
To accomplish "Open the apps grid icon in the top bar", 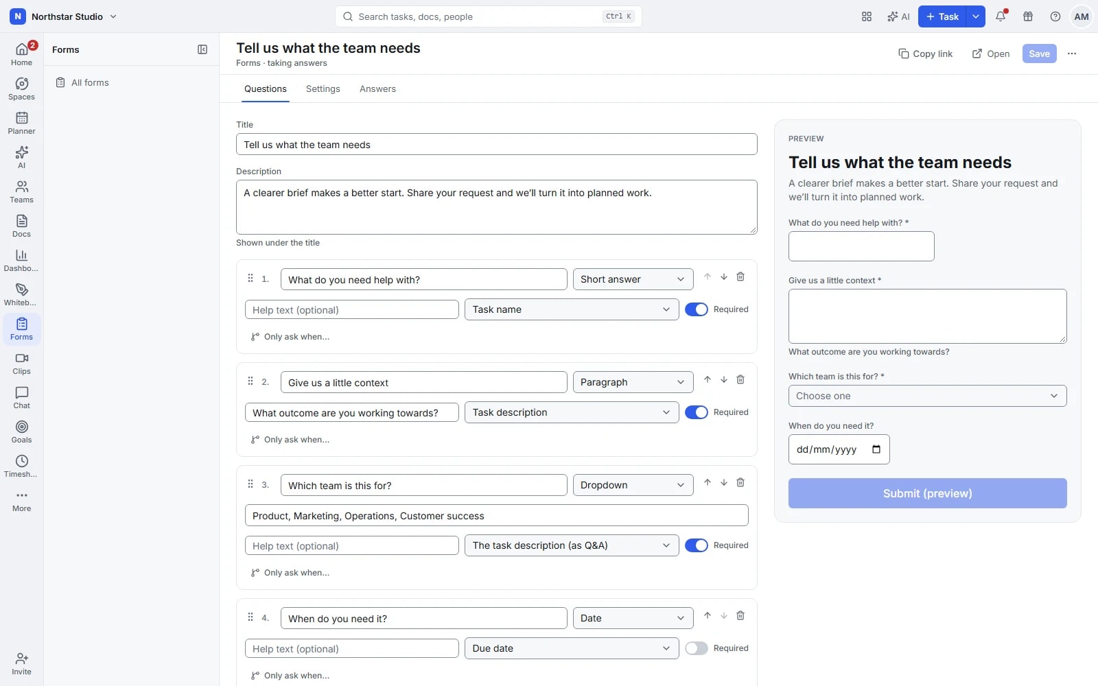I will click(x=867, y=16).
